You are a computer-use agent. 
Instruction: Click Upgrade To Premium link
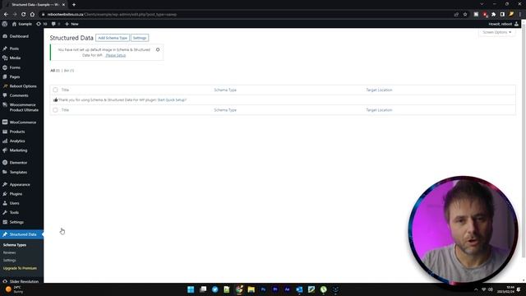pos(20,268)
